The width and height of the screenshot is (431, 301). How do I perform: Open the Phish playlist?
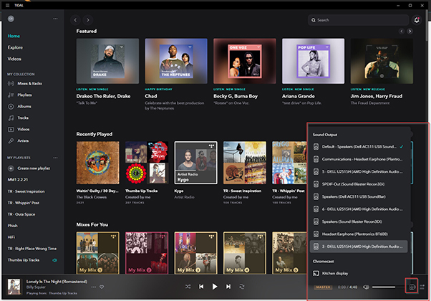point(13,226)
